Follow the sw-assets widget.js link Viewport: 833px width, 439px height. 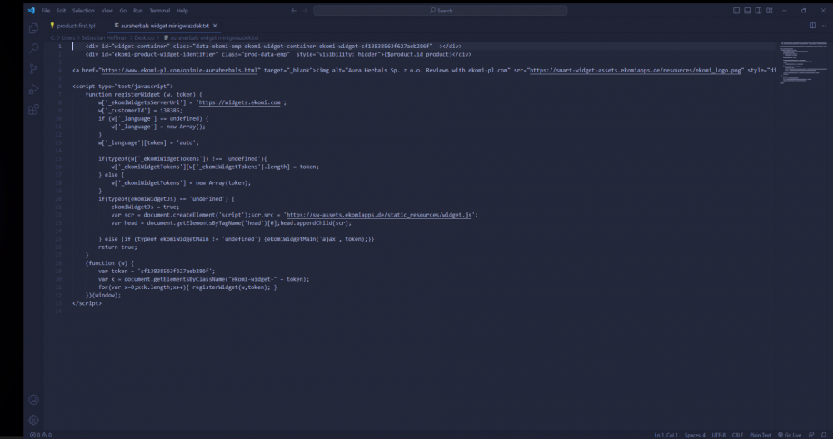379,215
